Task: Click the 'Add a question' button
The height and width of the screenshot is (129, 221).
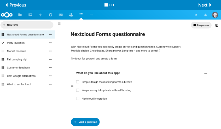Action: pos(85,122)
